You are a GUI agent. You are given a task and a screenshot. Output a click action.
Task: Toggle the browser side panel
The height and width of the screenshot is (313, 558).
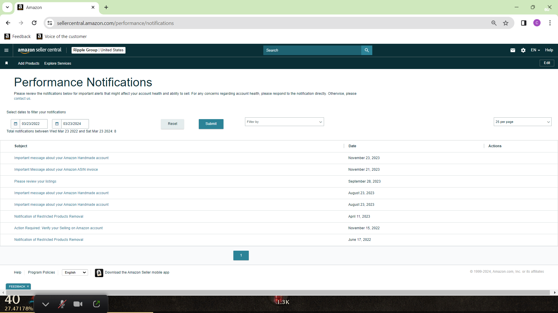point(524,23)
